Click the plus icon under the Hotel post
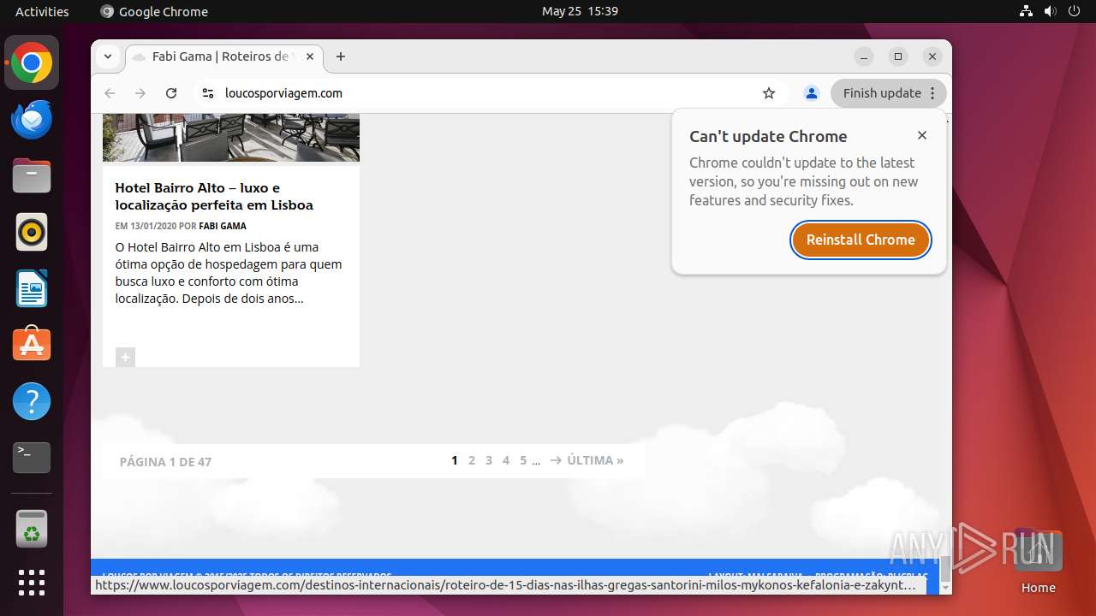 point(125,357)
